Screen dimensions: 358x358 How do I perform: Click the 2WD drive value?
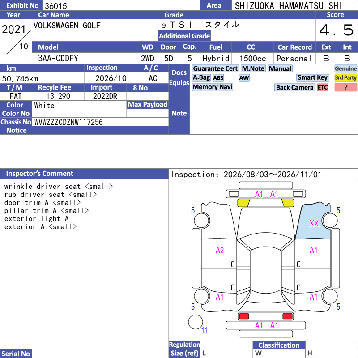tap(148, 59)
